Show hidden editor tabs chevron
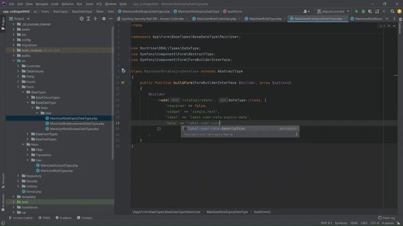The height and width of the screenshot is (226, 403). point(387,19)
